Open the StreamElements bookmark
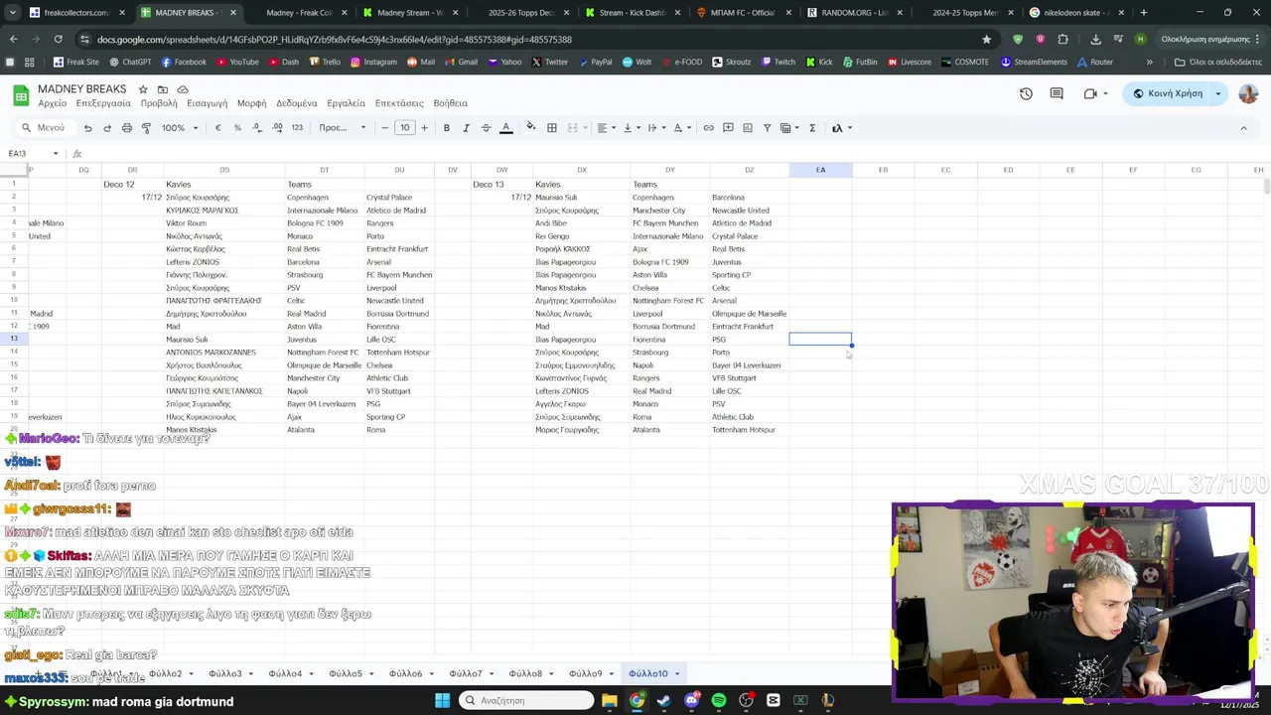The height and width of the screenshot is (715, 1271). point(1034,62)
